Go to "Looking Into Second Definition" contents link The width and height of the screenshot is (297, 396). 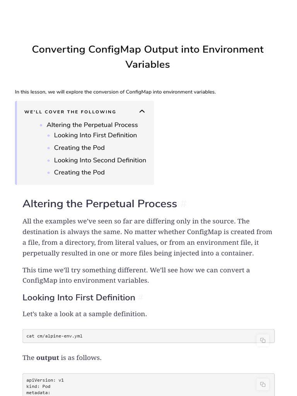[x=100, y=160]
